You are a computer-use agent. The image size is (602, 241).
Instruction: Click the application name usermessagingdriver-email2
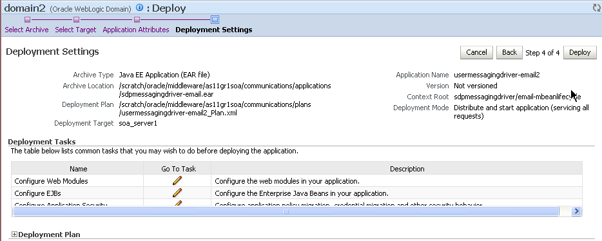pos(497,75)
